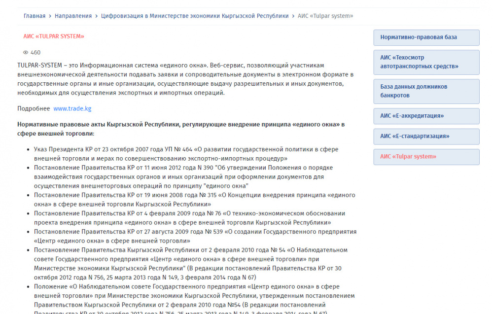The height and width of the screenshot is (314, 493).
Task: Click the АИС «Tulpar system» breadcrumb item
Action: [325, 16]
